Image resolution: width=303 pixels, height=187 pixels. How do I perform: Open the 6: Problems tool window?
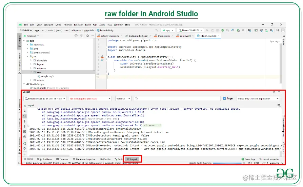pos(45,159)
